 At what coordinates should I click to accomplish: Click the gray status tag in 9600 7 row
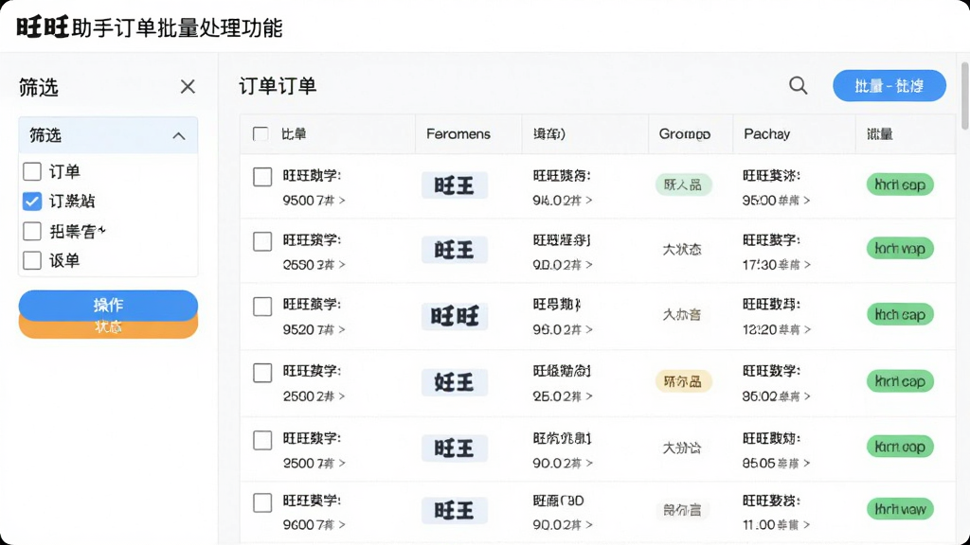coord(682,510)
